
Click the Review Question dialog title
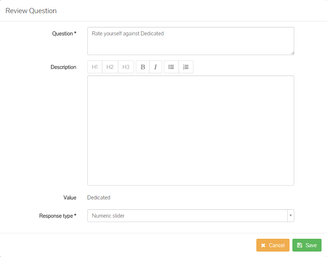tap(31, 11)
